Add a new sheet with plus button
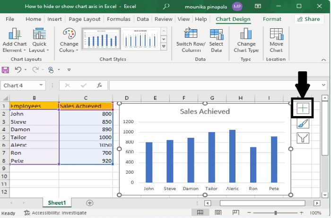 [x=89, y=203]
